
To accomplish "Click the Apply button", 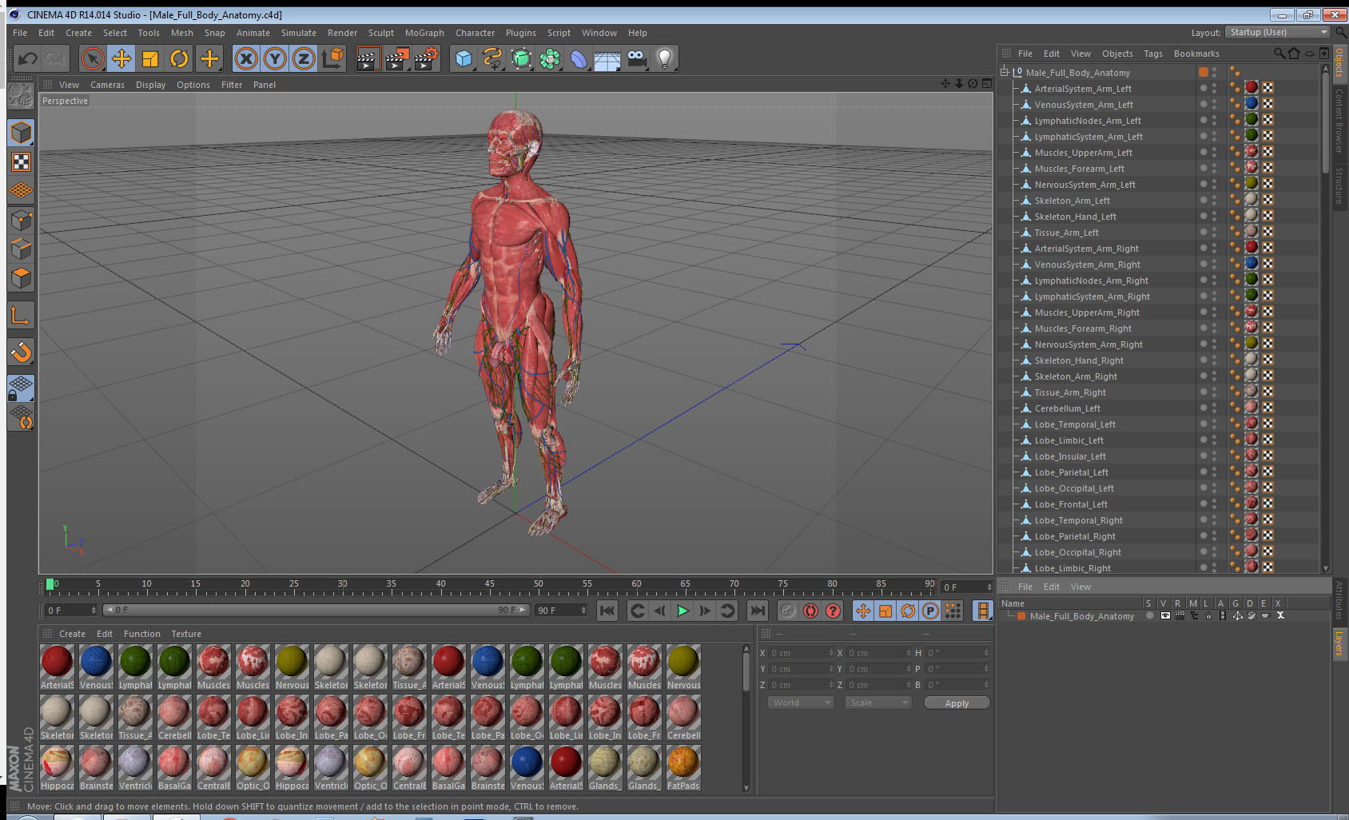I will tap(957, 703).
